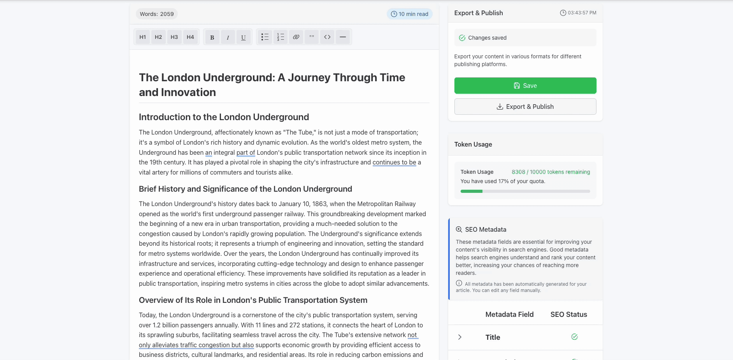Expand the Title metadata row

(x=460, y=337)
